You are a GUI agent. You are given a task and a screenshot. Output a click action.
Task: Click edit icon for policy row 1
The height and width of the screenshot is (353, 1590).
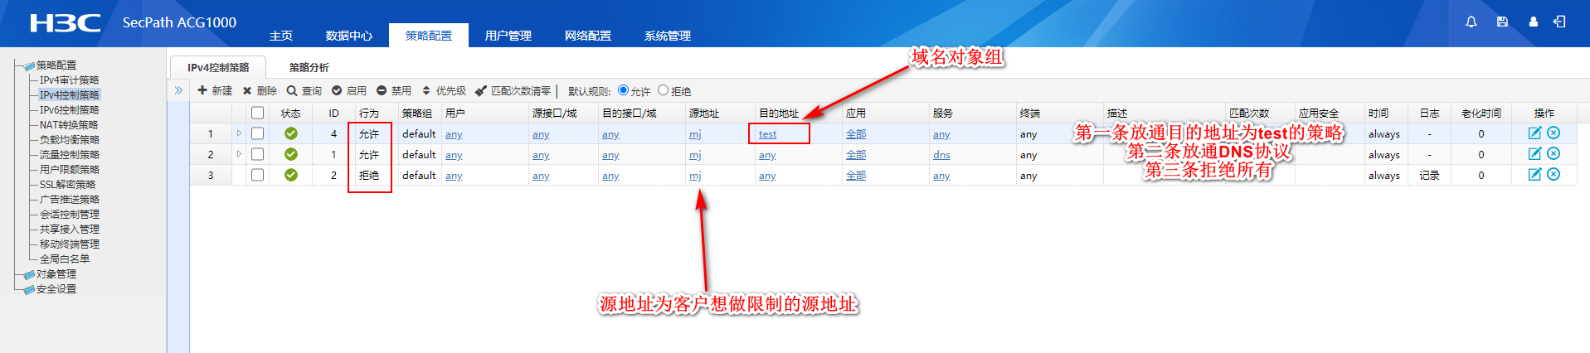click(1534, 133)
